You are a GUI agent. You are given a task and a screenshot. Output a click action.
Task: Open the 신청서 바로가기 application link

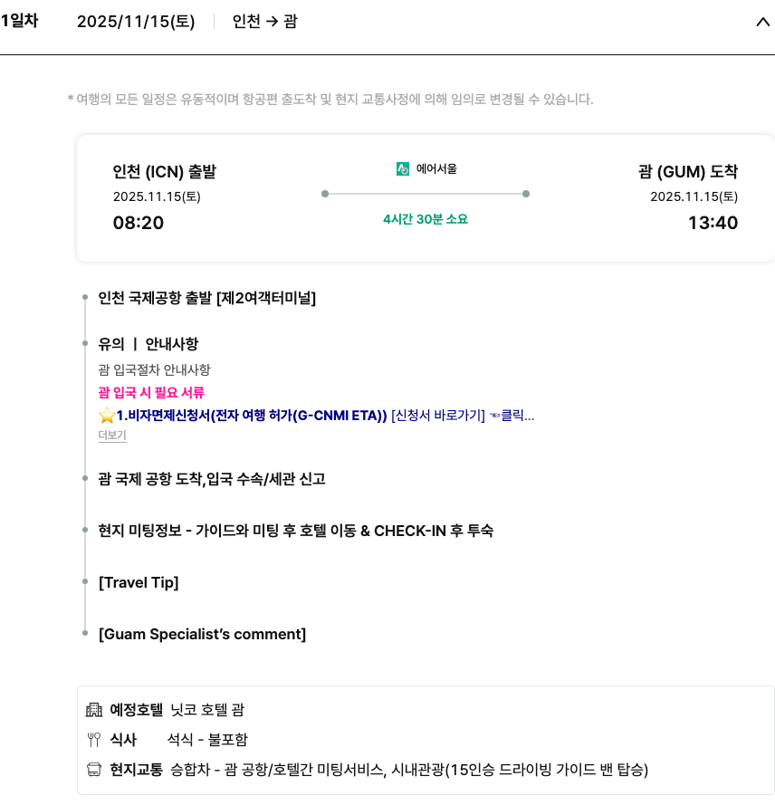coord(438,416)
